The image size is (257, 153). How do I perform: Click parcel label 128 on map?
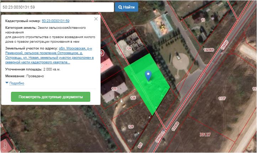point(114,89)
